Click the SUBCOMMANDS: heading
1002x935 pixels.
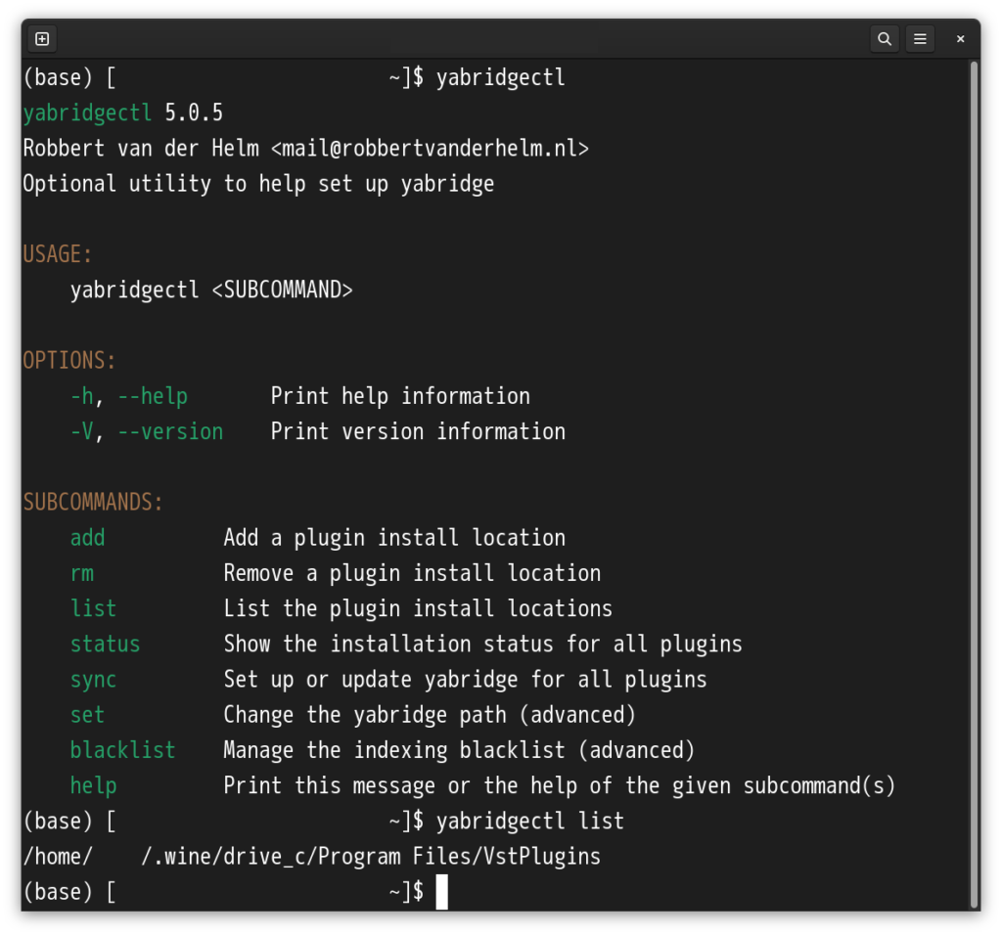[x=93, y=502]
